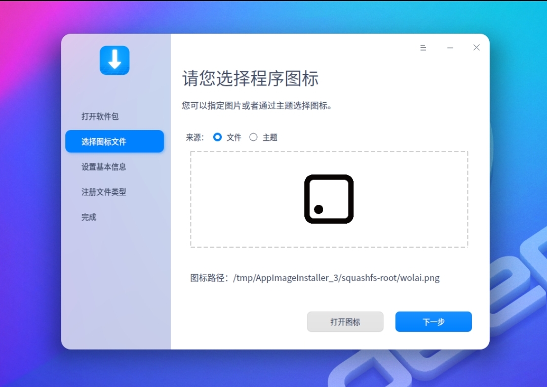Enable the 文件 source option again

pyautogui.click(x=218, y=137)
